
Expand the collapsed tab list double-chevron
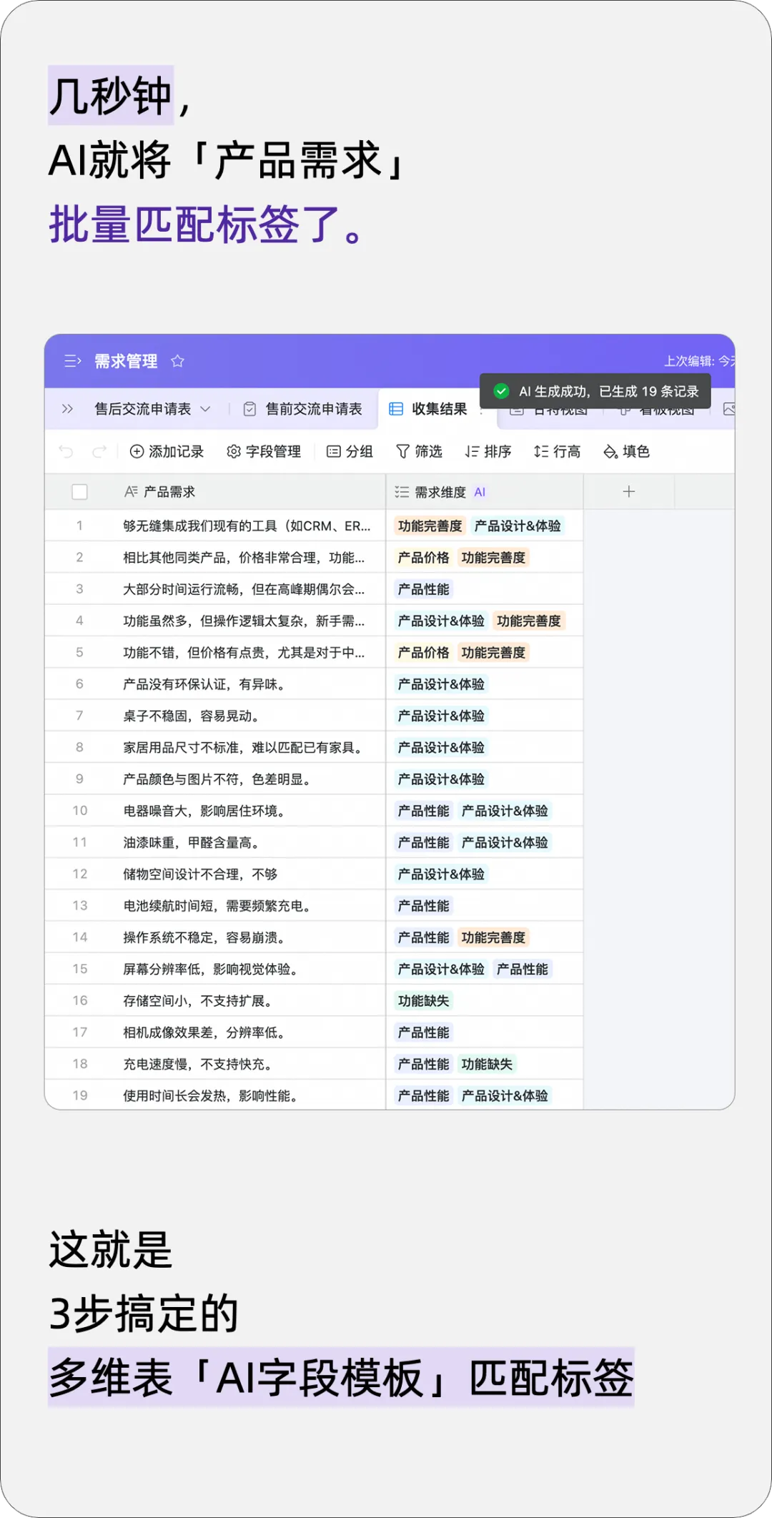pos(67,409)
